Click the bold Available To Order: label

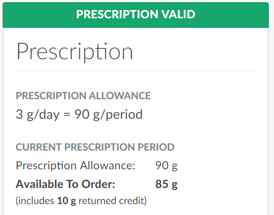click(x=65, y=184)
